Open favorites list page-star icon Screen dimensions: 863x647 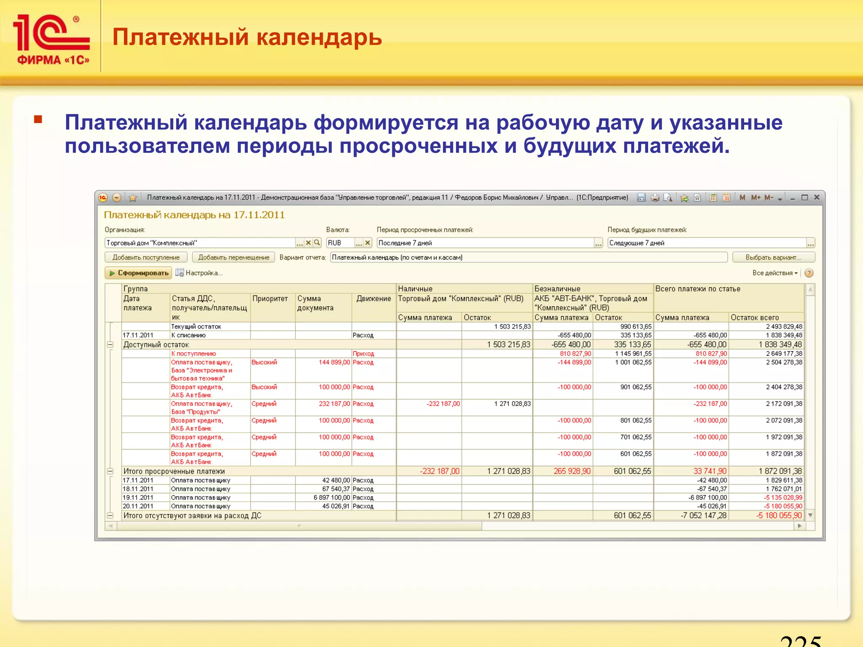click(x=697, y=198)
